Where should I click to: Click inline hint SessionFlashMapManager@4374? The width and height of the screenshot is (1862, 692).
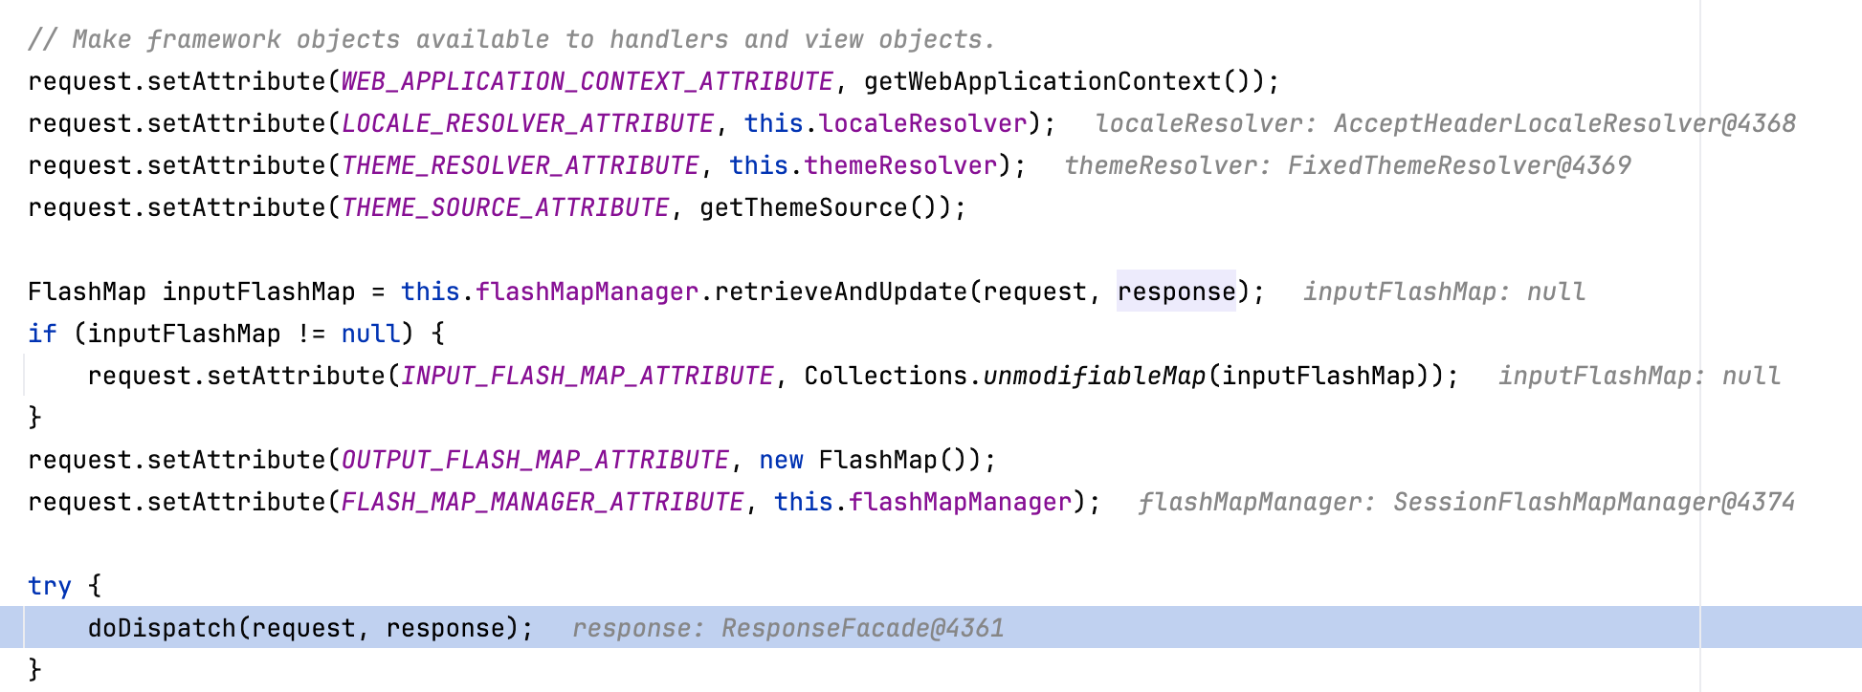pyautogui.click(x=1594, y=502)
